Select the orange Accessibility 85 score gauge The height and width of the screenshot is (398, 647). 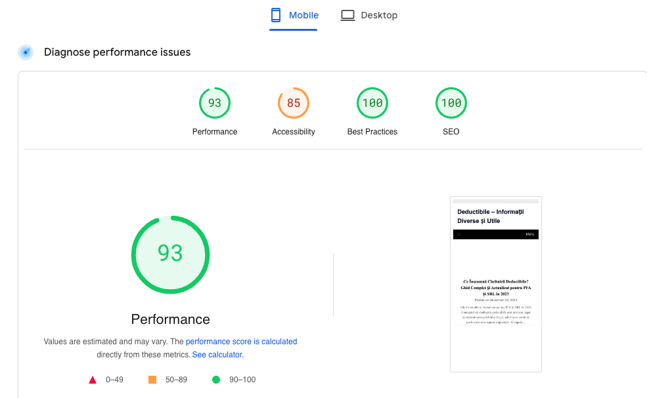(x=294, y=103)
